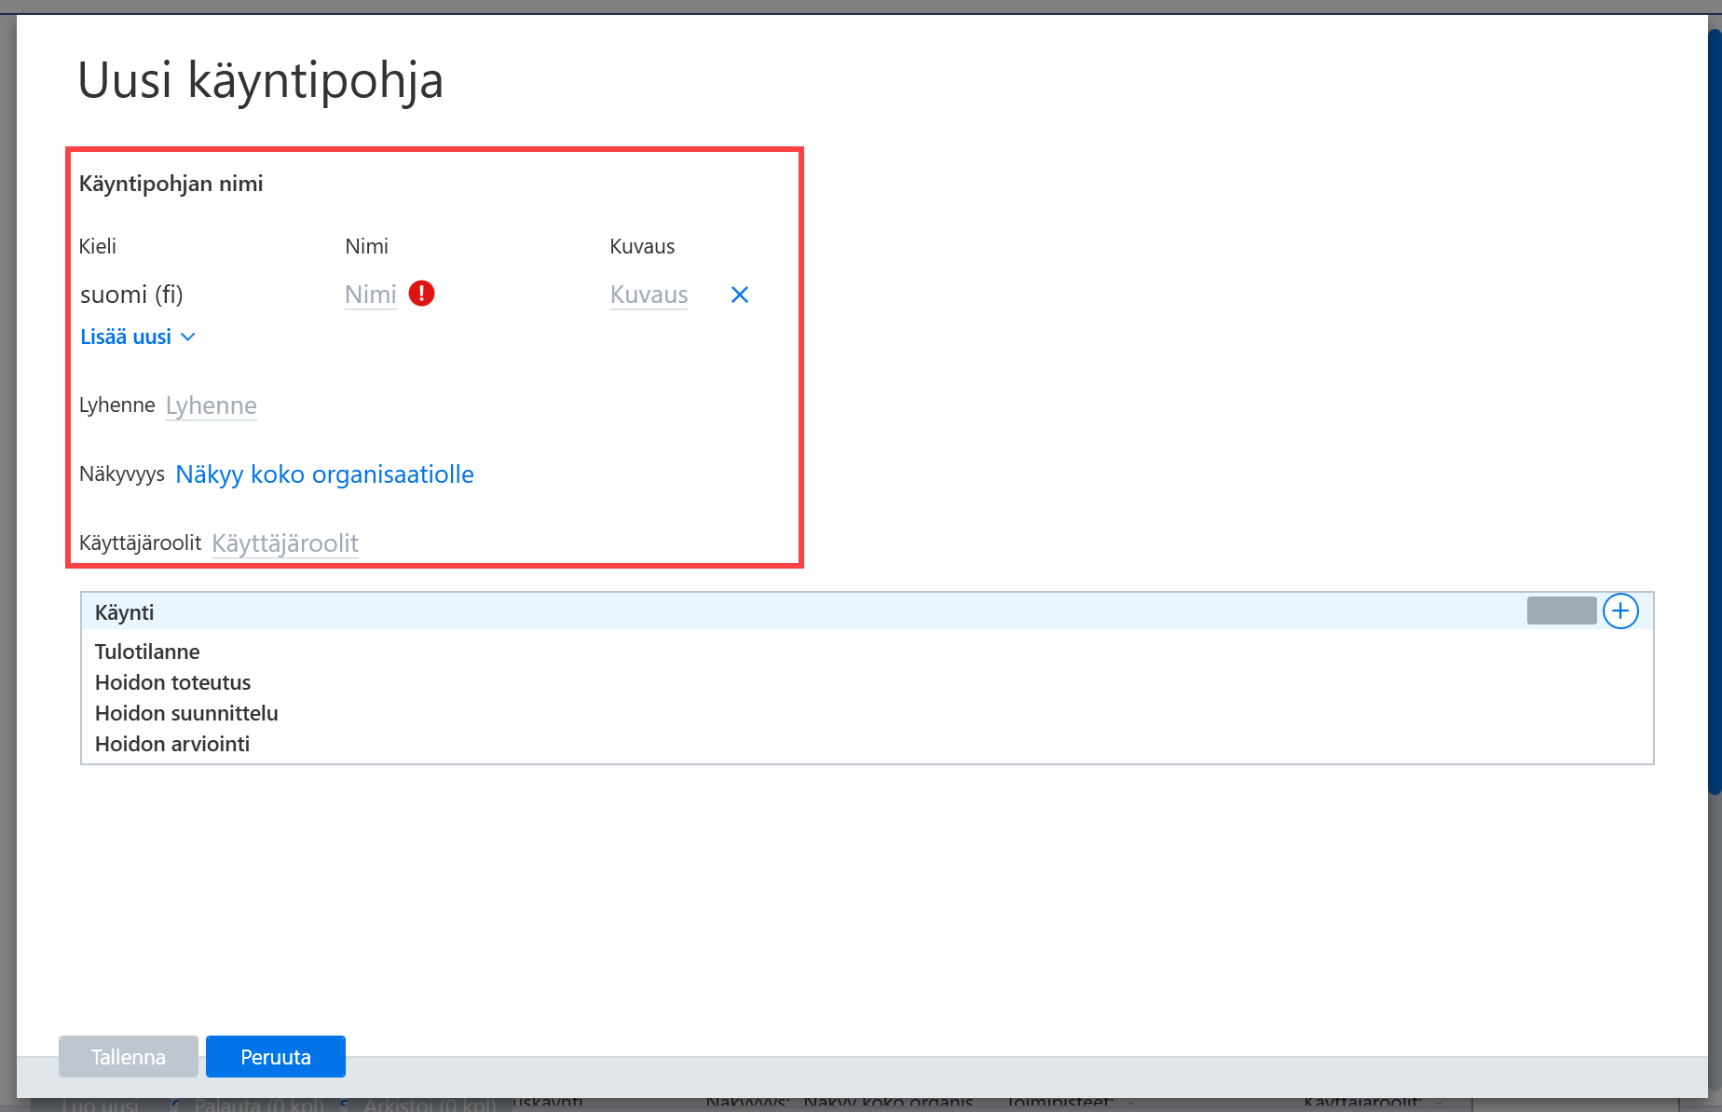Click the Käynti section header
This screenshot has height=1112, width=1722.
click(x=867, y=611)
